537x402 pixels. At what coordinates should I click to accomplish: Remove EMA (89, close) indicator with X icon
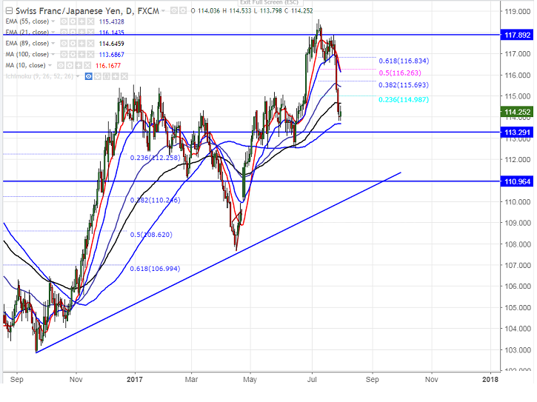click(91, 44)
